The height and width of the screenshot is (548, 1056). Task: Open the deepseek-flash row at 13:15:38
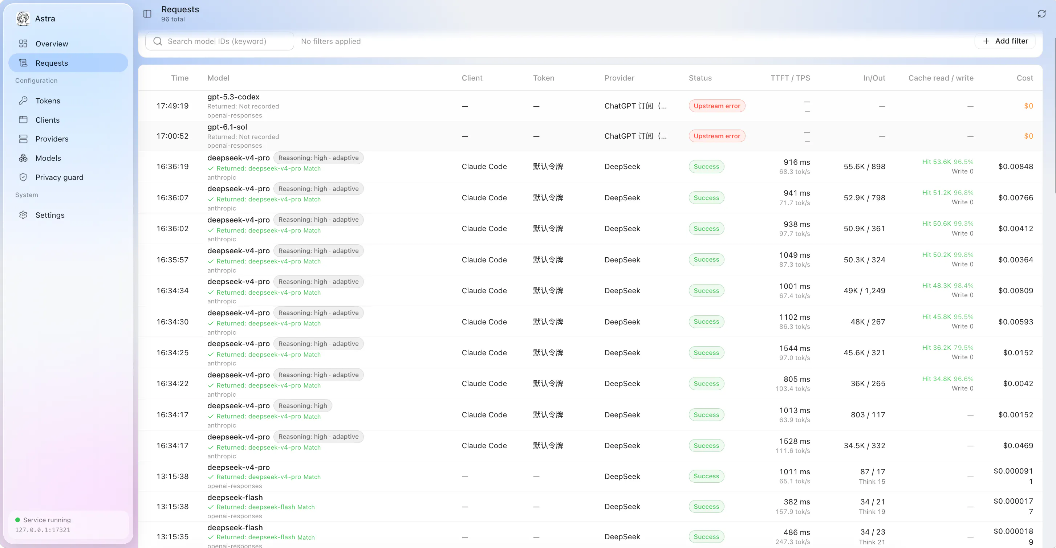tap(590, 507)
